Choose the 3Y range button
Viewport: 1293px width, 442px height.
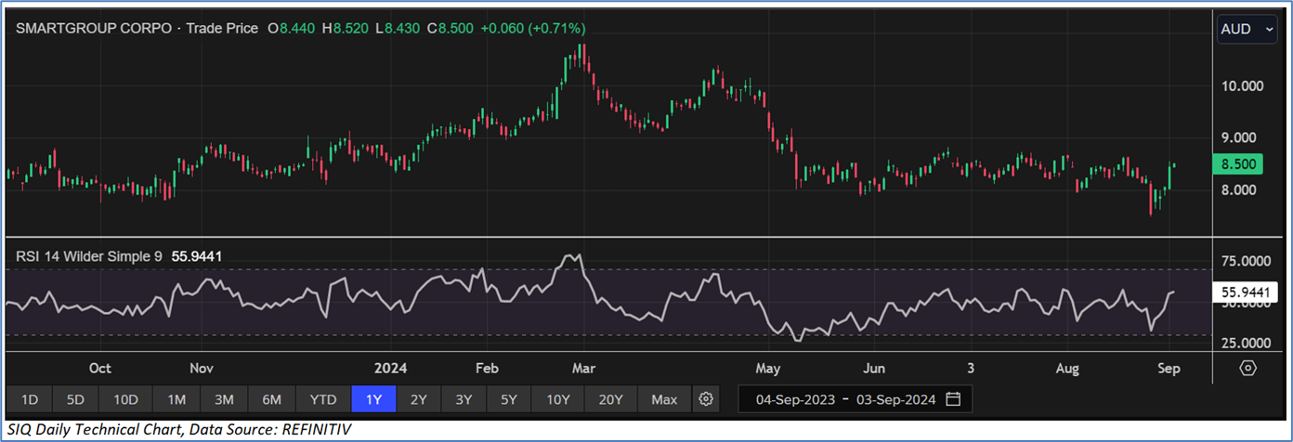(464, 399)
